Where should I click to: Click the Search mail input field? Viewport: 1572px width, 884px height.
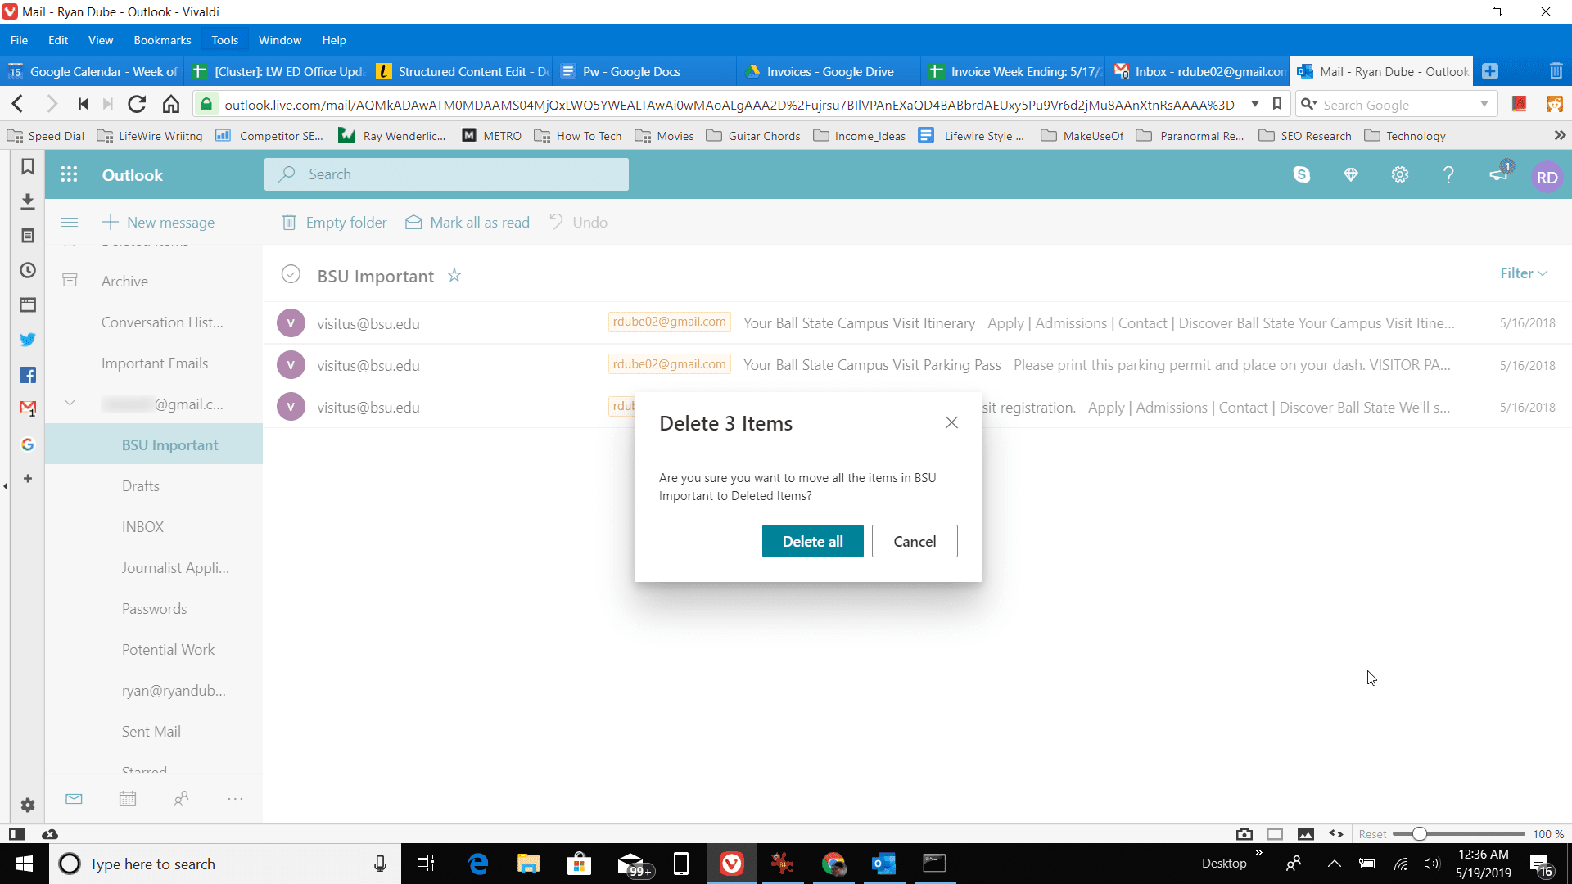click(446, 175)
